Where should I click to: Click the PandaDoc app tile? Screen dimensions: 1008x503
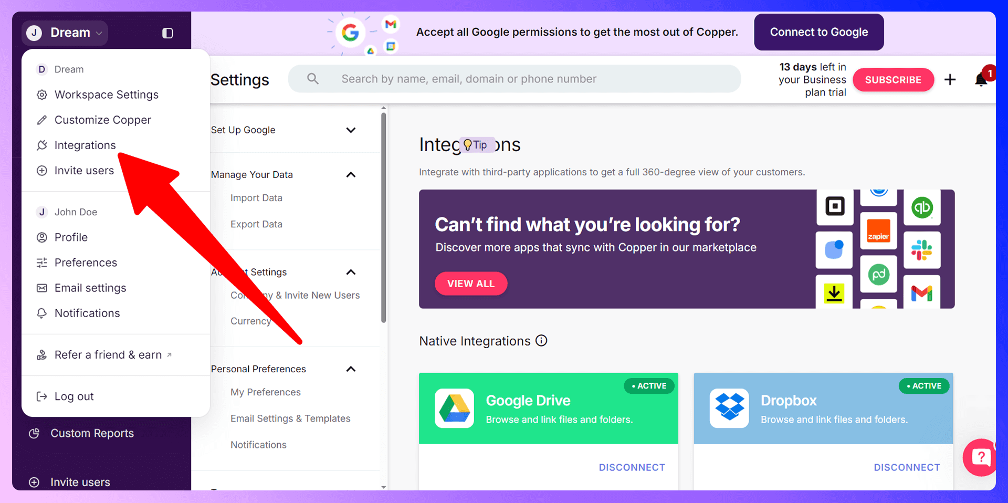coord(878,274)
